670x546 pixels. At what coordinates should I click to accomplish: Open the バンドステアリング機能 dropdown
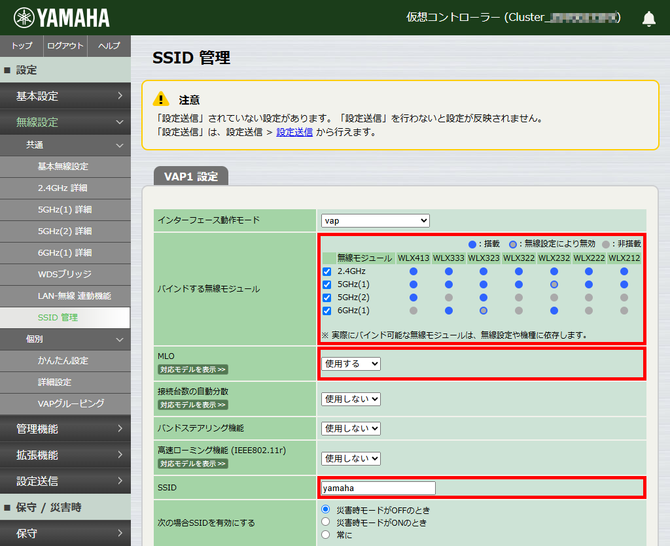351,428
